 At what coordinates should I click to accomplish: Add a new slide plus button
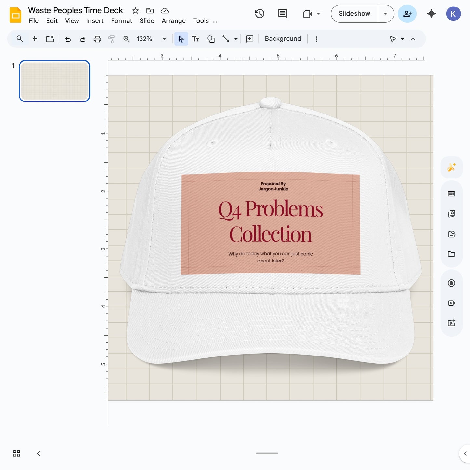(35, 39)
